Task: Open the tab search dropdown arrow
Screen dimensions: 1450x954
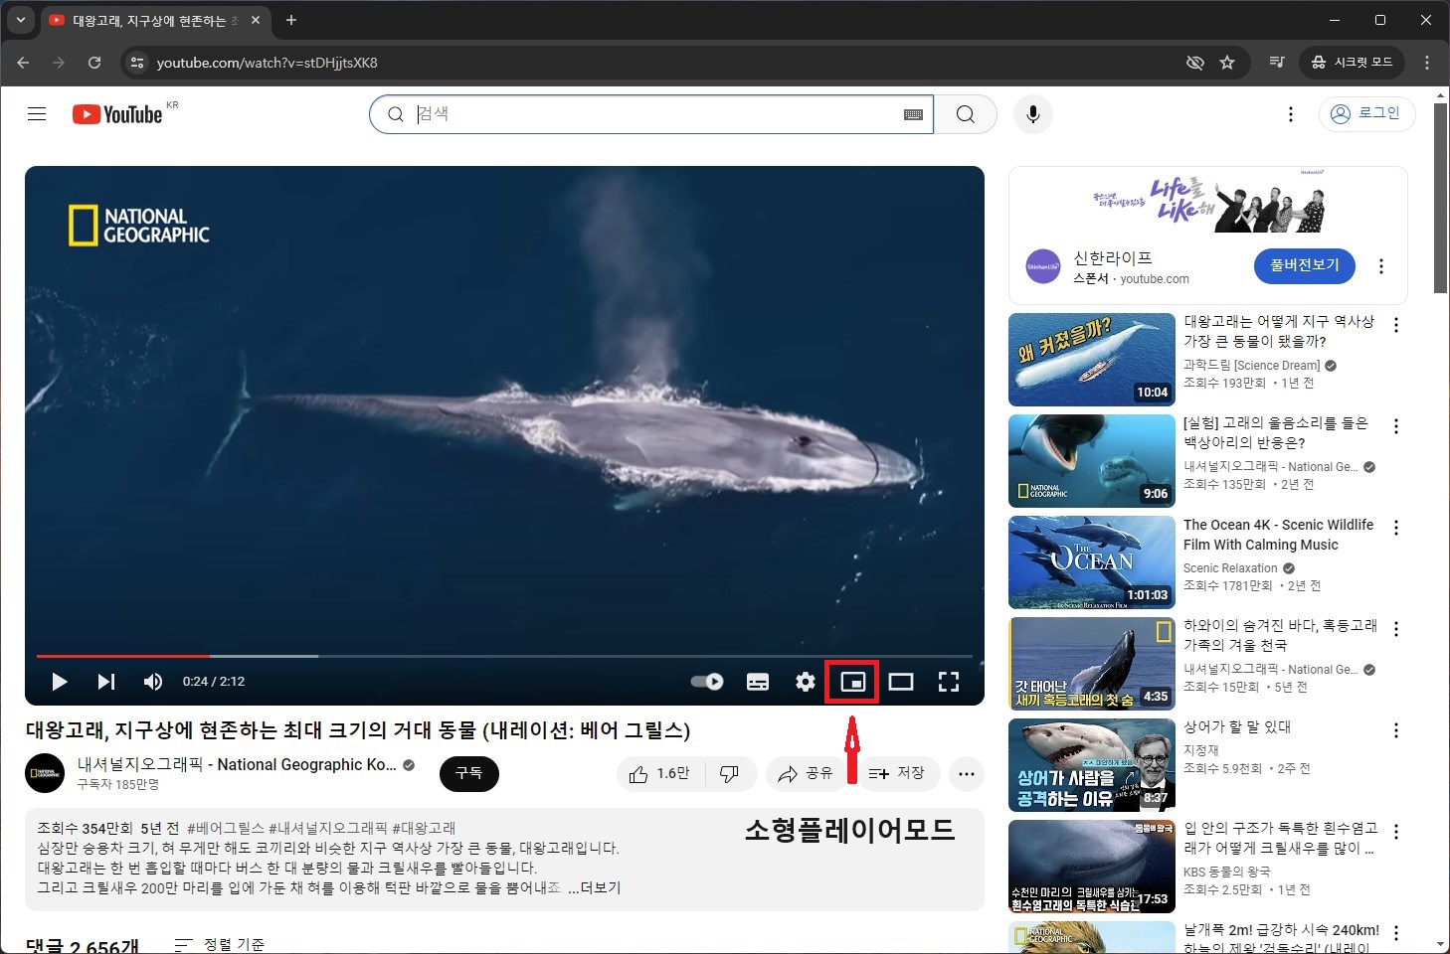Action: click(20, 20)
